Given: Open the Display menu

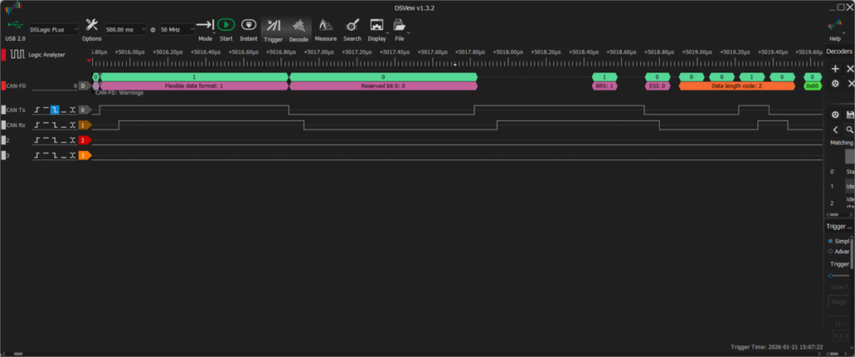Looking at the screenshot, I should [x=377, y=27].
